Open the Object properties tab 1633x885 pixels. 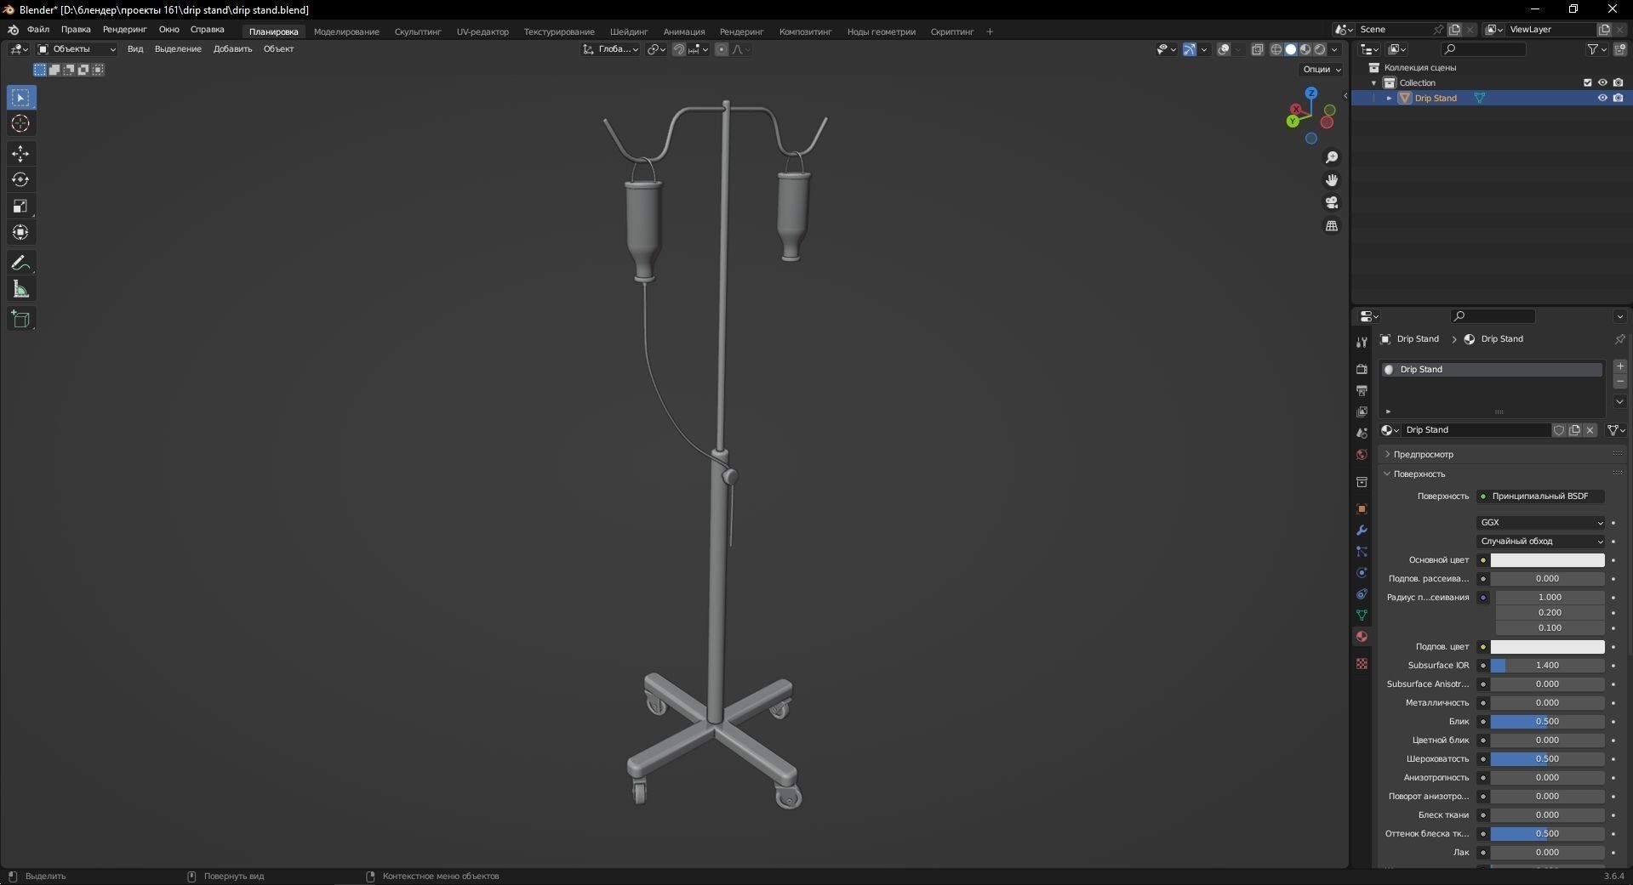coord(1362,508)
